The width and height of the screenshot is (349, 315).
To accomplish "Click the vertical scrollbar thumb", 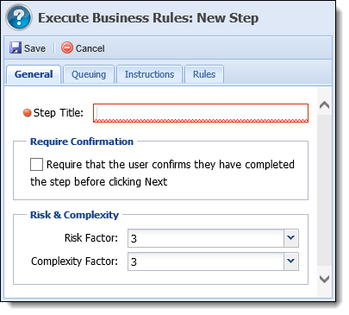I will pyautogui.click(x=324, y=190).
